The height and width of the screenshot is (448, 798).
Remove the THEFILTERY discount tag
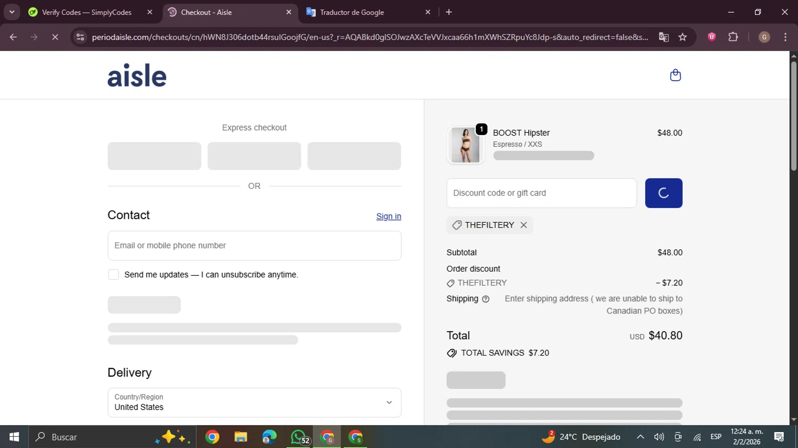523,225
